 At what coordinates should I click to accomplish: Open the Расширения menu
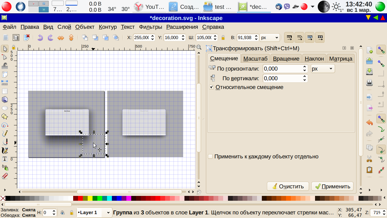tap(182, 27)
